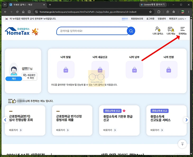Click 세금포인트 확인 button
Image resolution: width=193 pixels, height=157 pixels.
29,77
